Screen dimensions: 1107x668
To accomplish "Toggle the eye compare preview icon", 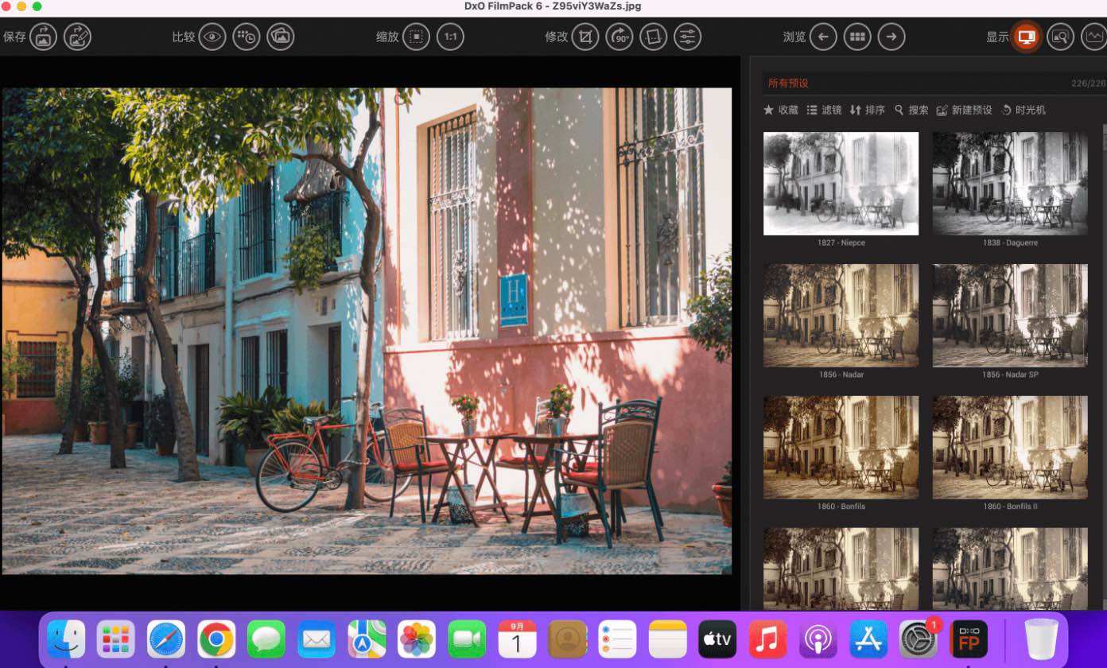I will point(212,37).
